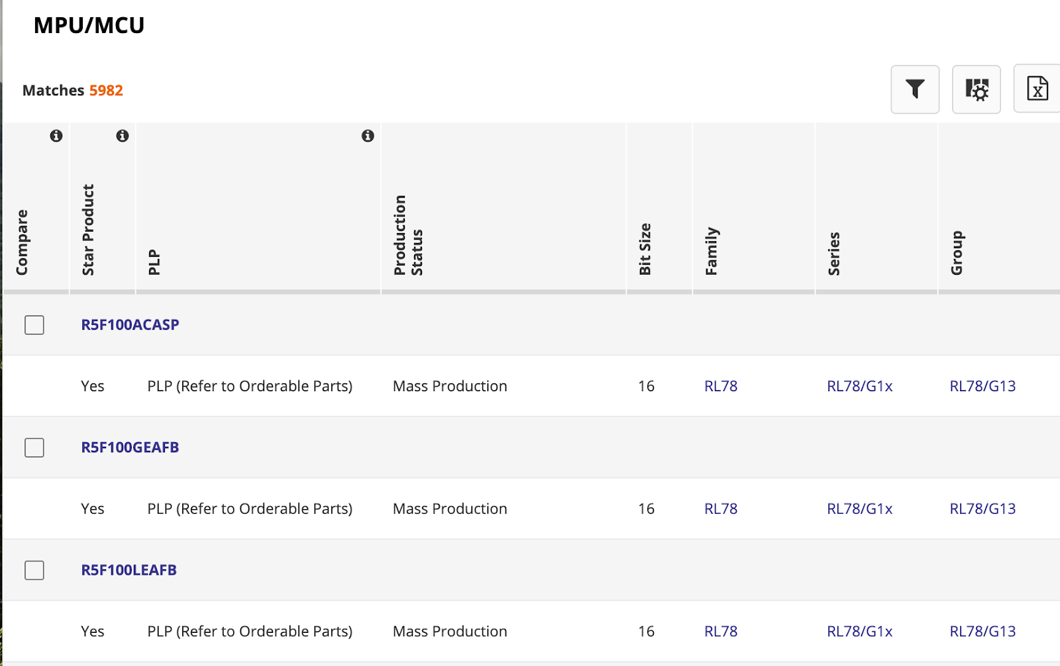Open RL78 family link in R5F100GEAFB row

(721, 508)
